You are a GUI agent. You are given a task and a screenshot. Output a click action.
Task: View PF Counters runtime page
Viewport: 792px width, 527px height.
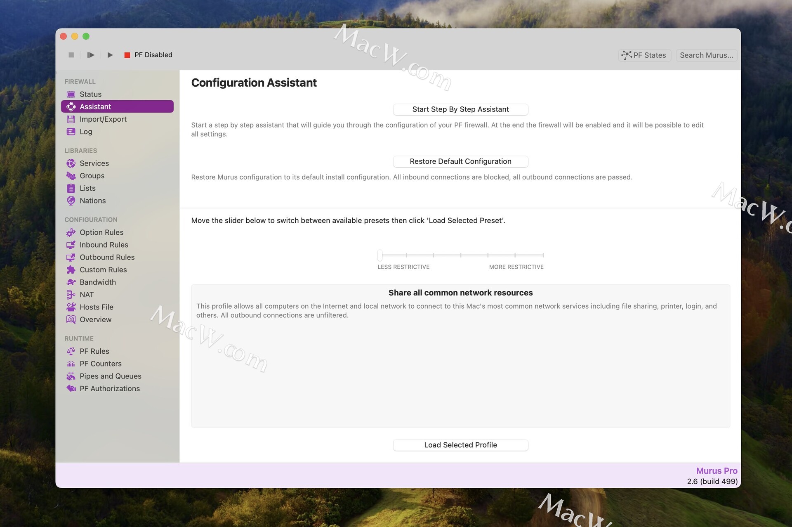pos(100,364)
